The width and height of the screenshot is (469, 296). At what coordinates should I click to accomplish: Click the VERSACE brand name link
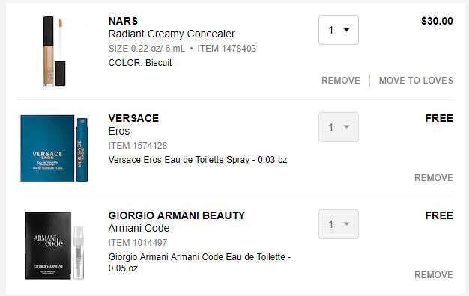[133, 118]
